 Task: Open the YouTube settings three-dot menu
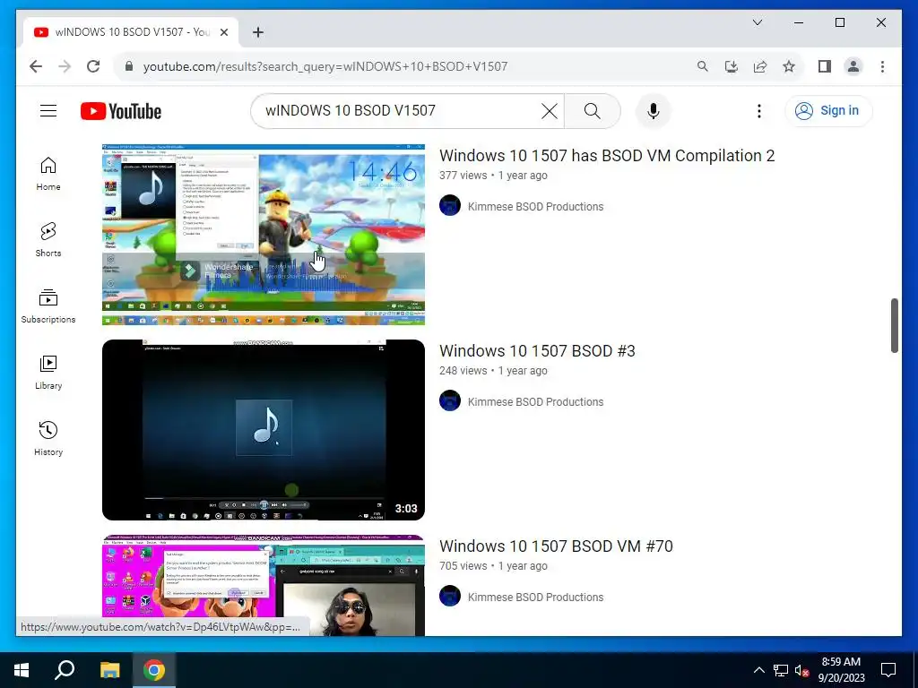point(758,110)
